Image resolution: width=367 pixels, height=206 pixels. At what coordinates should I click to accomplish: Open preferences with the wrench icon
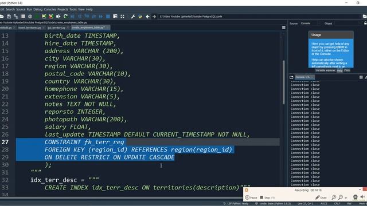(x=133, y=17)
